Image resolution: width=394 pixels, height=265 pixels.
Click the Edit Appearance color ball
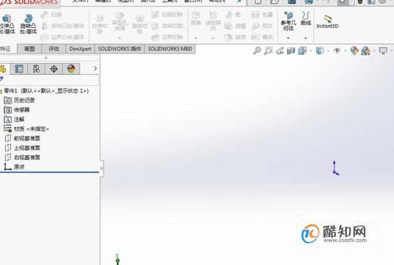(x=354, y=51)
